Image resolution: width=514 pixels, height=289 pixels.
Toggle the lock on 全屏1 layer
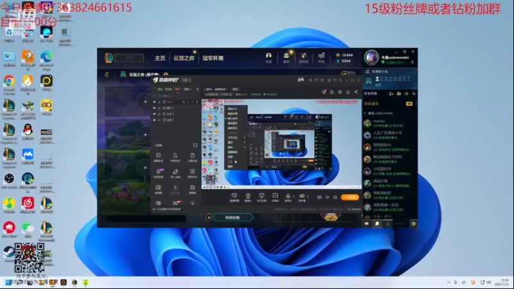click(159, 120)
